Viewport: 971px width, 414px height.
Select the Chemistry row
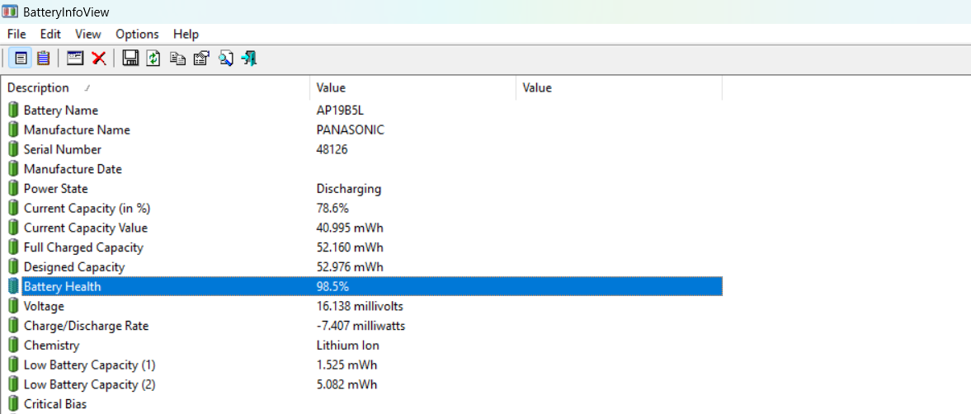pyautogui.click(x=362, y=345)
